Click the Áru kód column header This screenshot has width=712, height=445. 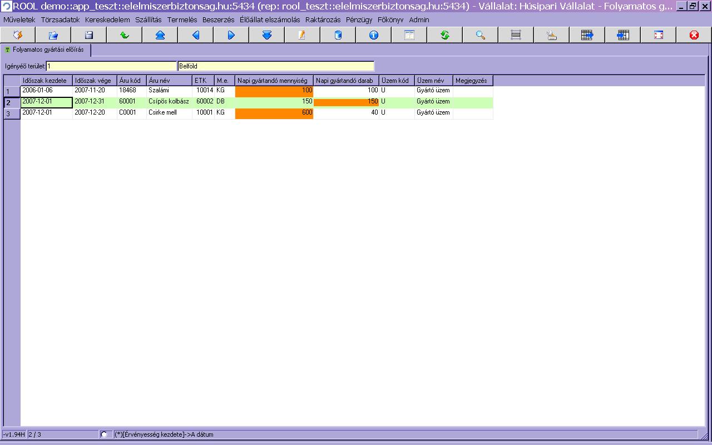click(132, 81)
